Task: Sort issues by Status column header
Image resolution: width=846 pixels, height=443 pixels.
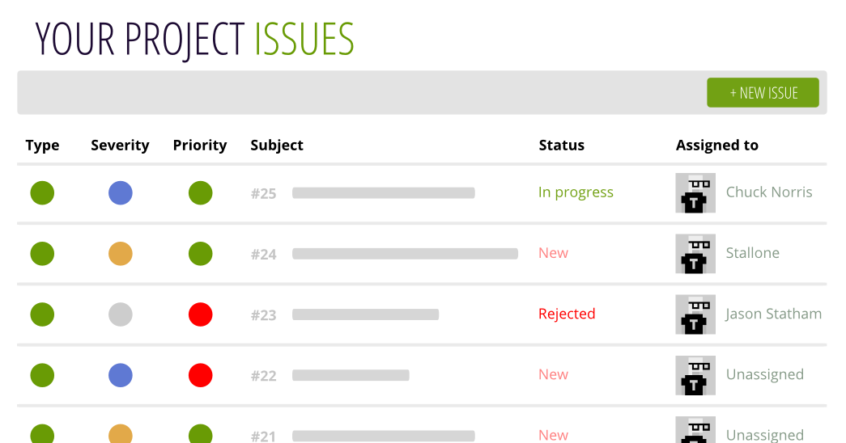Action: coord(561,146)
